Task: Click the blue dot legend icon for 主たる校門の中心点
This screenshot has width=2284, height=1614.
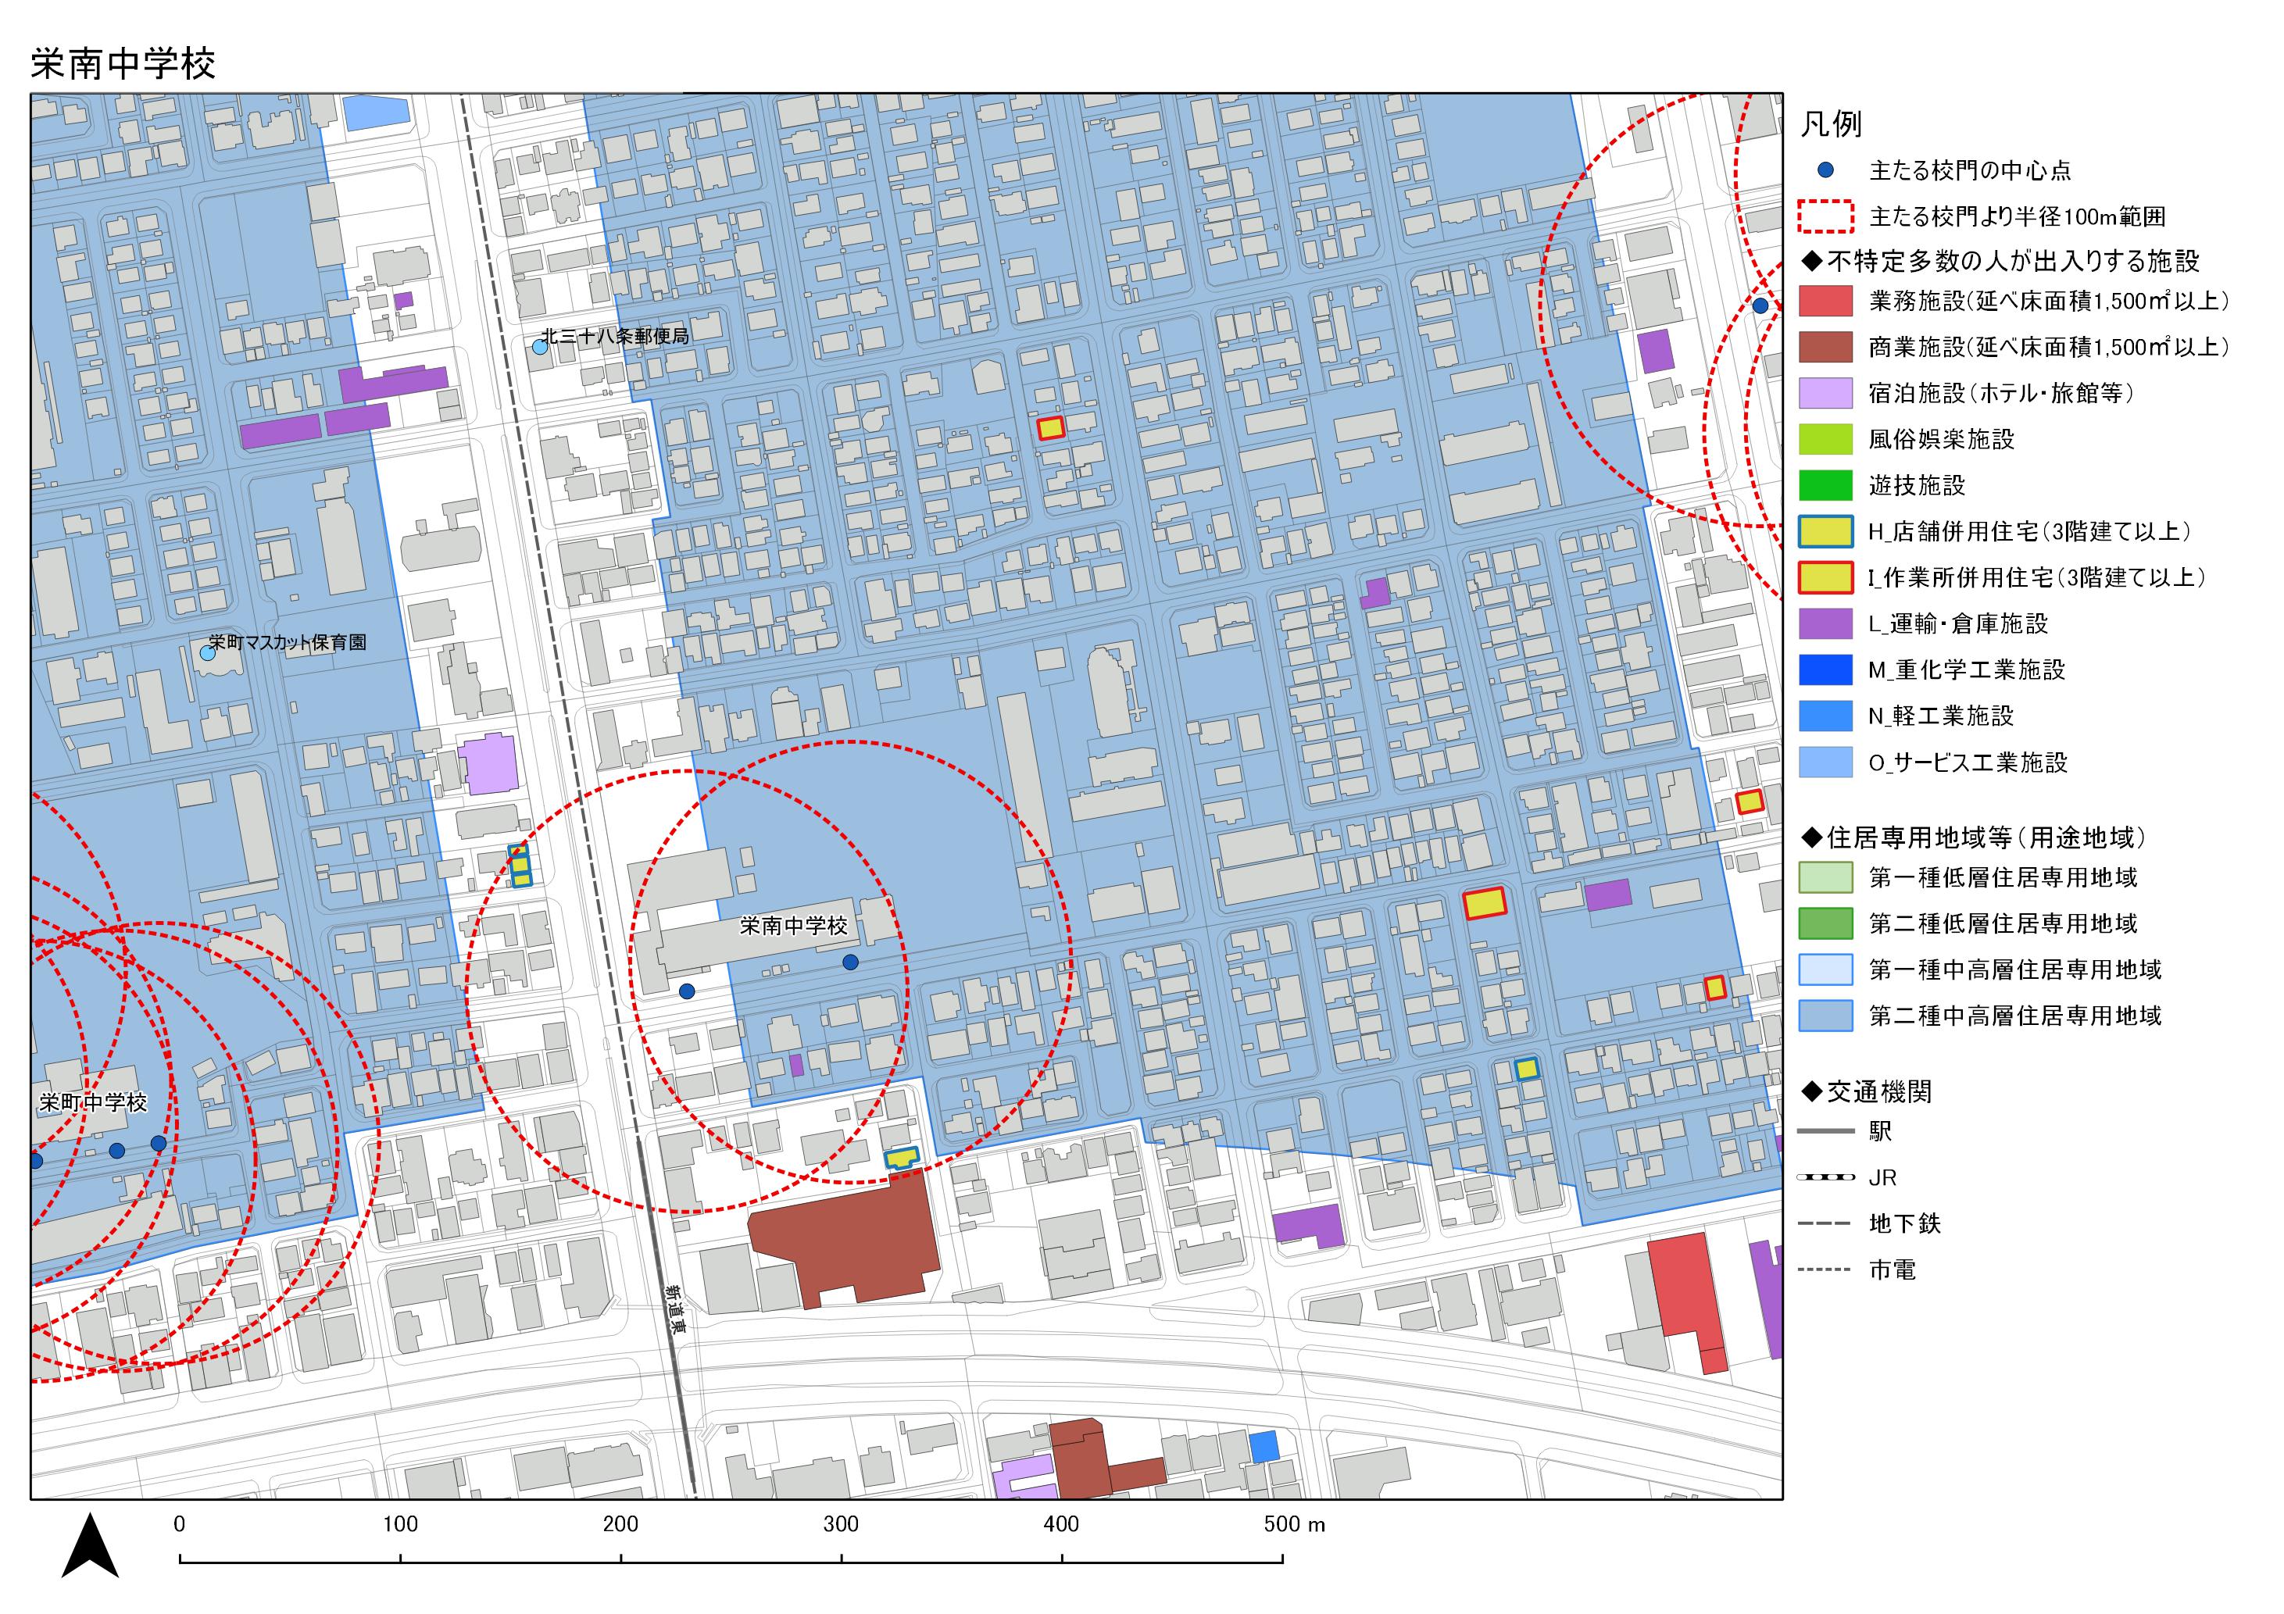Action: [1825, 170]
